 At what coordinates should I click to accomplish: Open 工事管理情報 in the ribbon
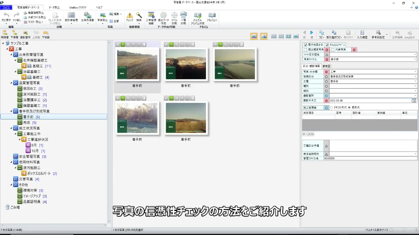151,18
